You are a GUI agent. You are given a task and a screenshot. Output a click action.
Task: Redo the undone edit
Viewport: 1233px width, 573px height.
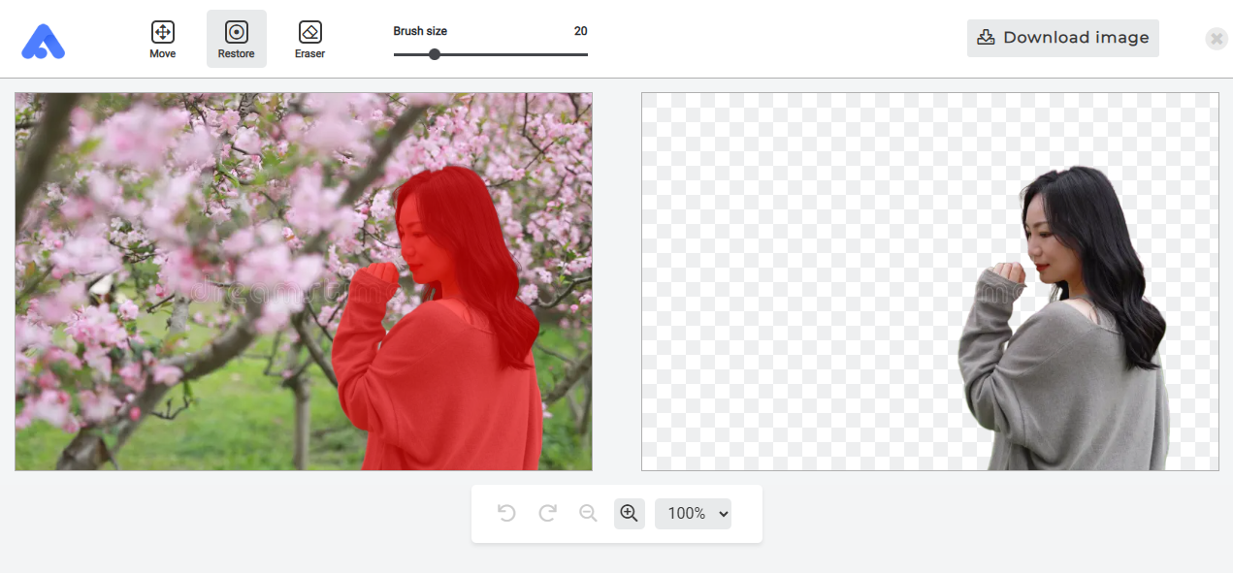pyautogui.click(x=547, y=513)
